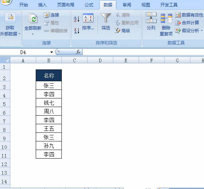Click the 连接 button label

click(55, 15)
